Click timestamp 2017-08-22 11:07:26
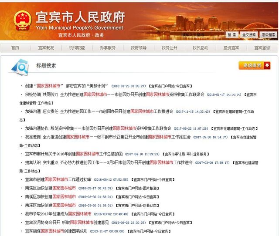This screenshot has width=279, height=236. pos(191,128)
